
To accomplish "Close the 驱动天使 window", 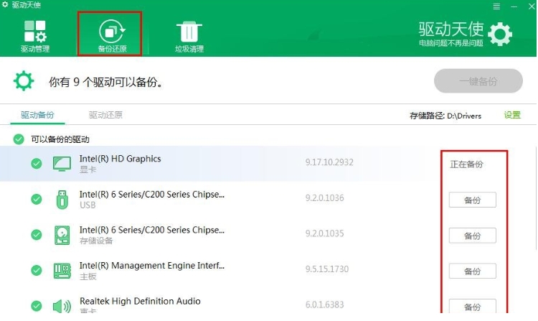I will click(x=531, y=6).
